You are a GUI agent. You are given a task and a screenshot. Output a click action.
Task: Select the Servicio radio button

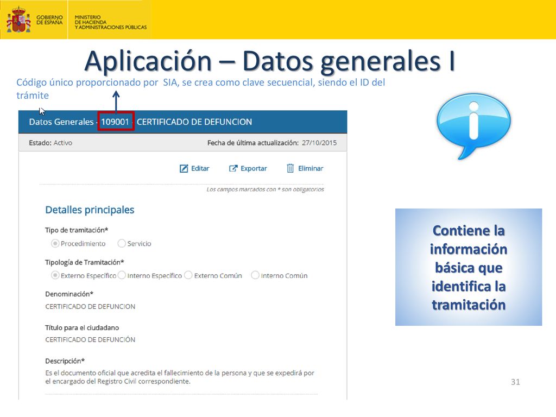(x=122, y=243)
